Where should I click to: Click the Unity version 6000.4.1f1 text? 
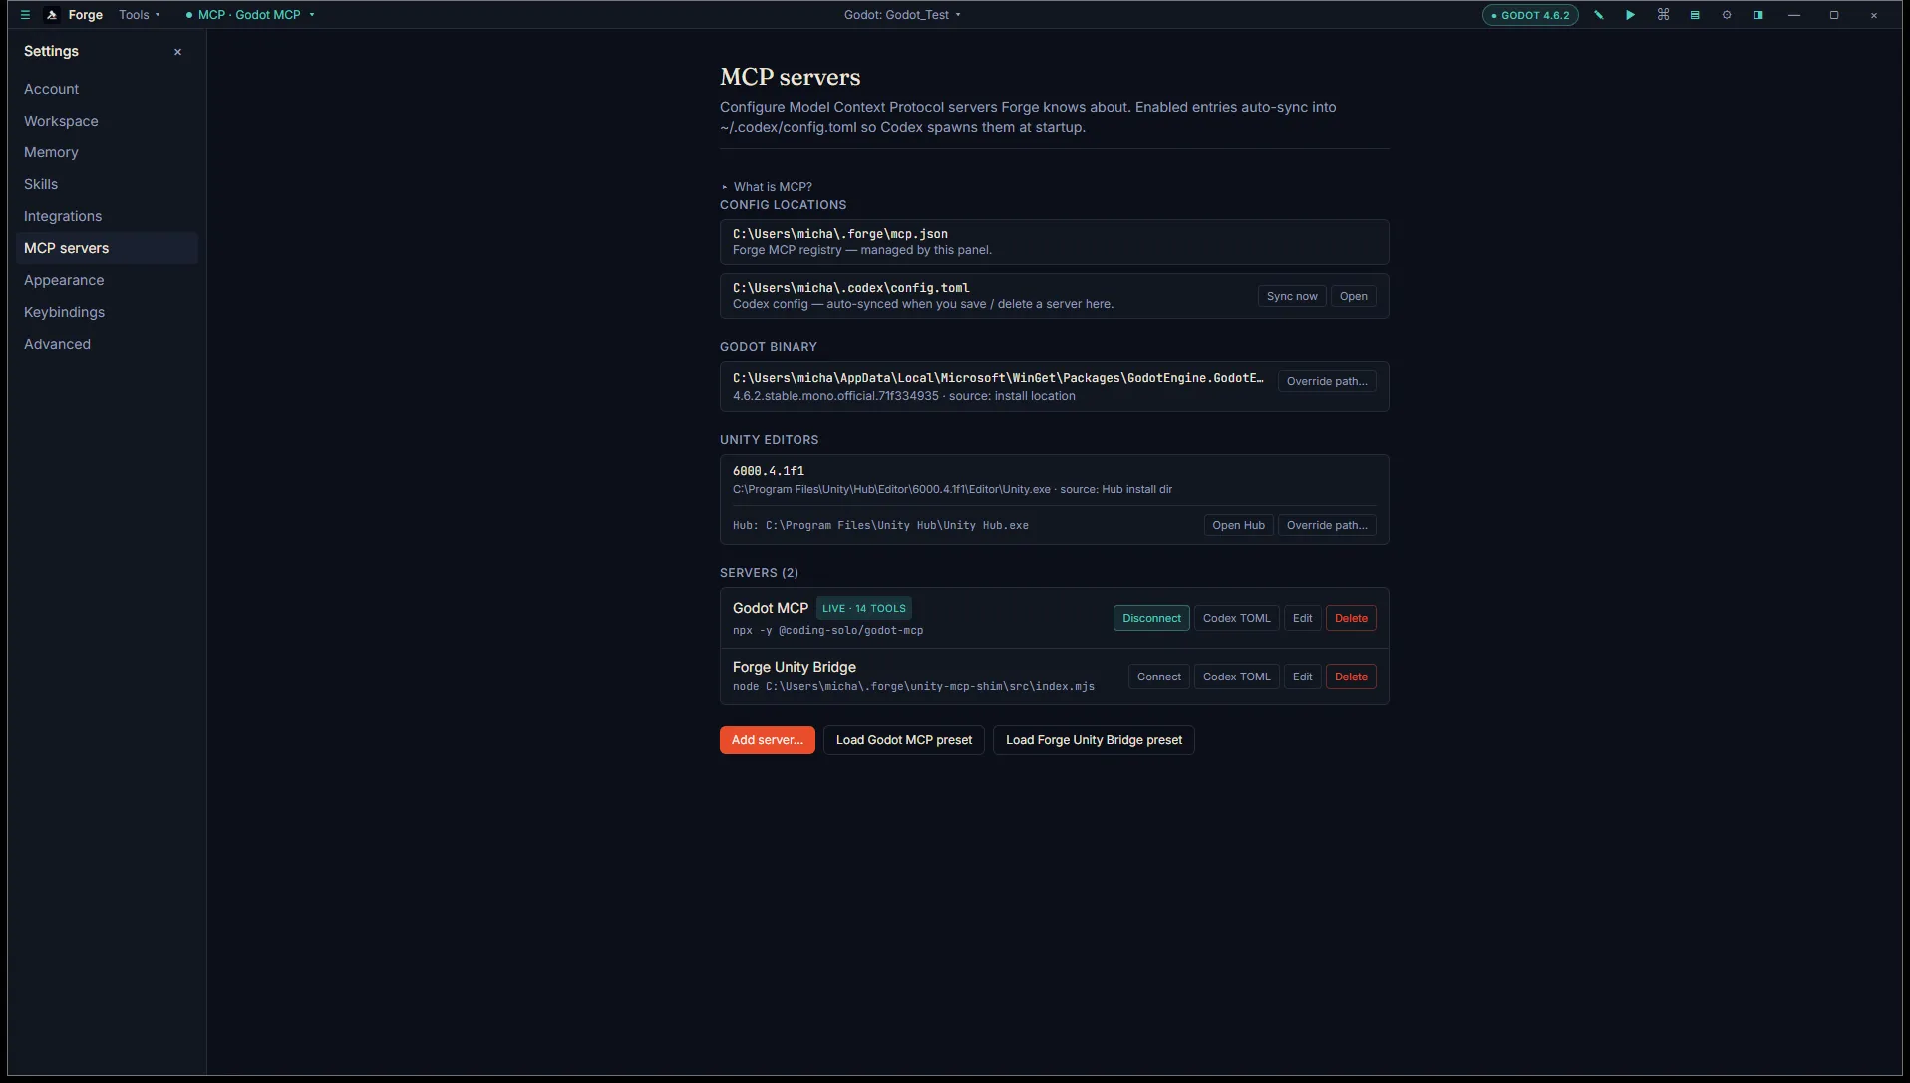click(x=769, y=471)
